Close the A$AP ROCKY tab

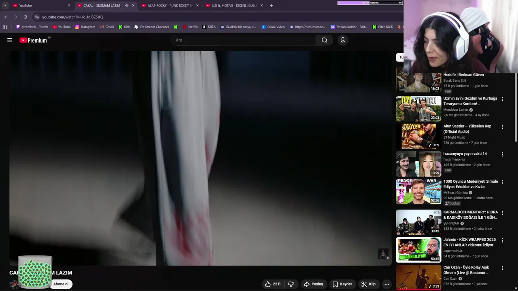coord(197,5)
